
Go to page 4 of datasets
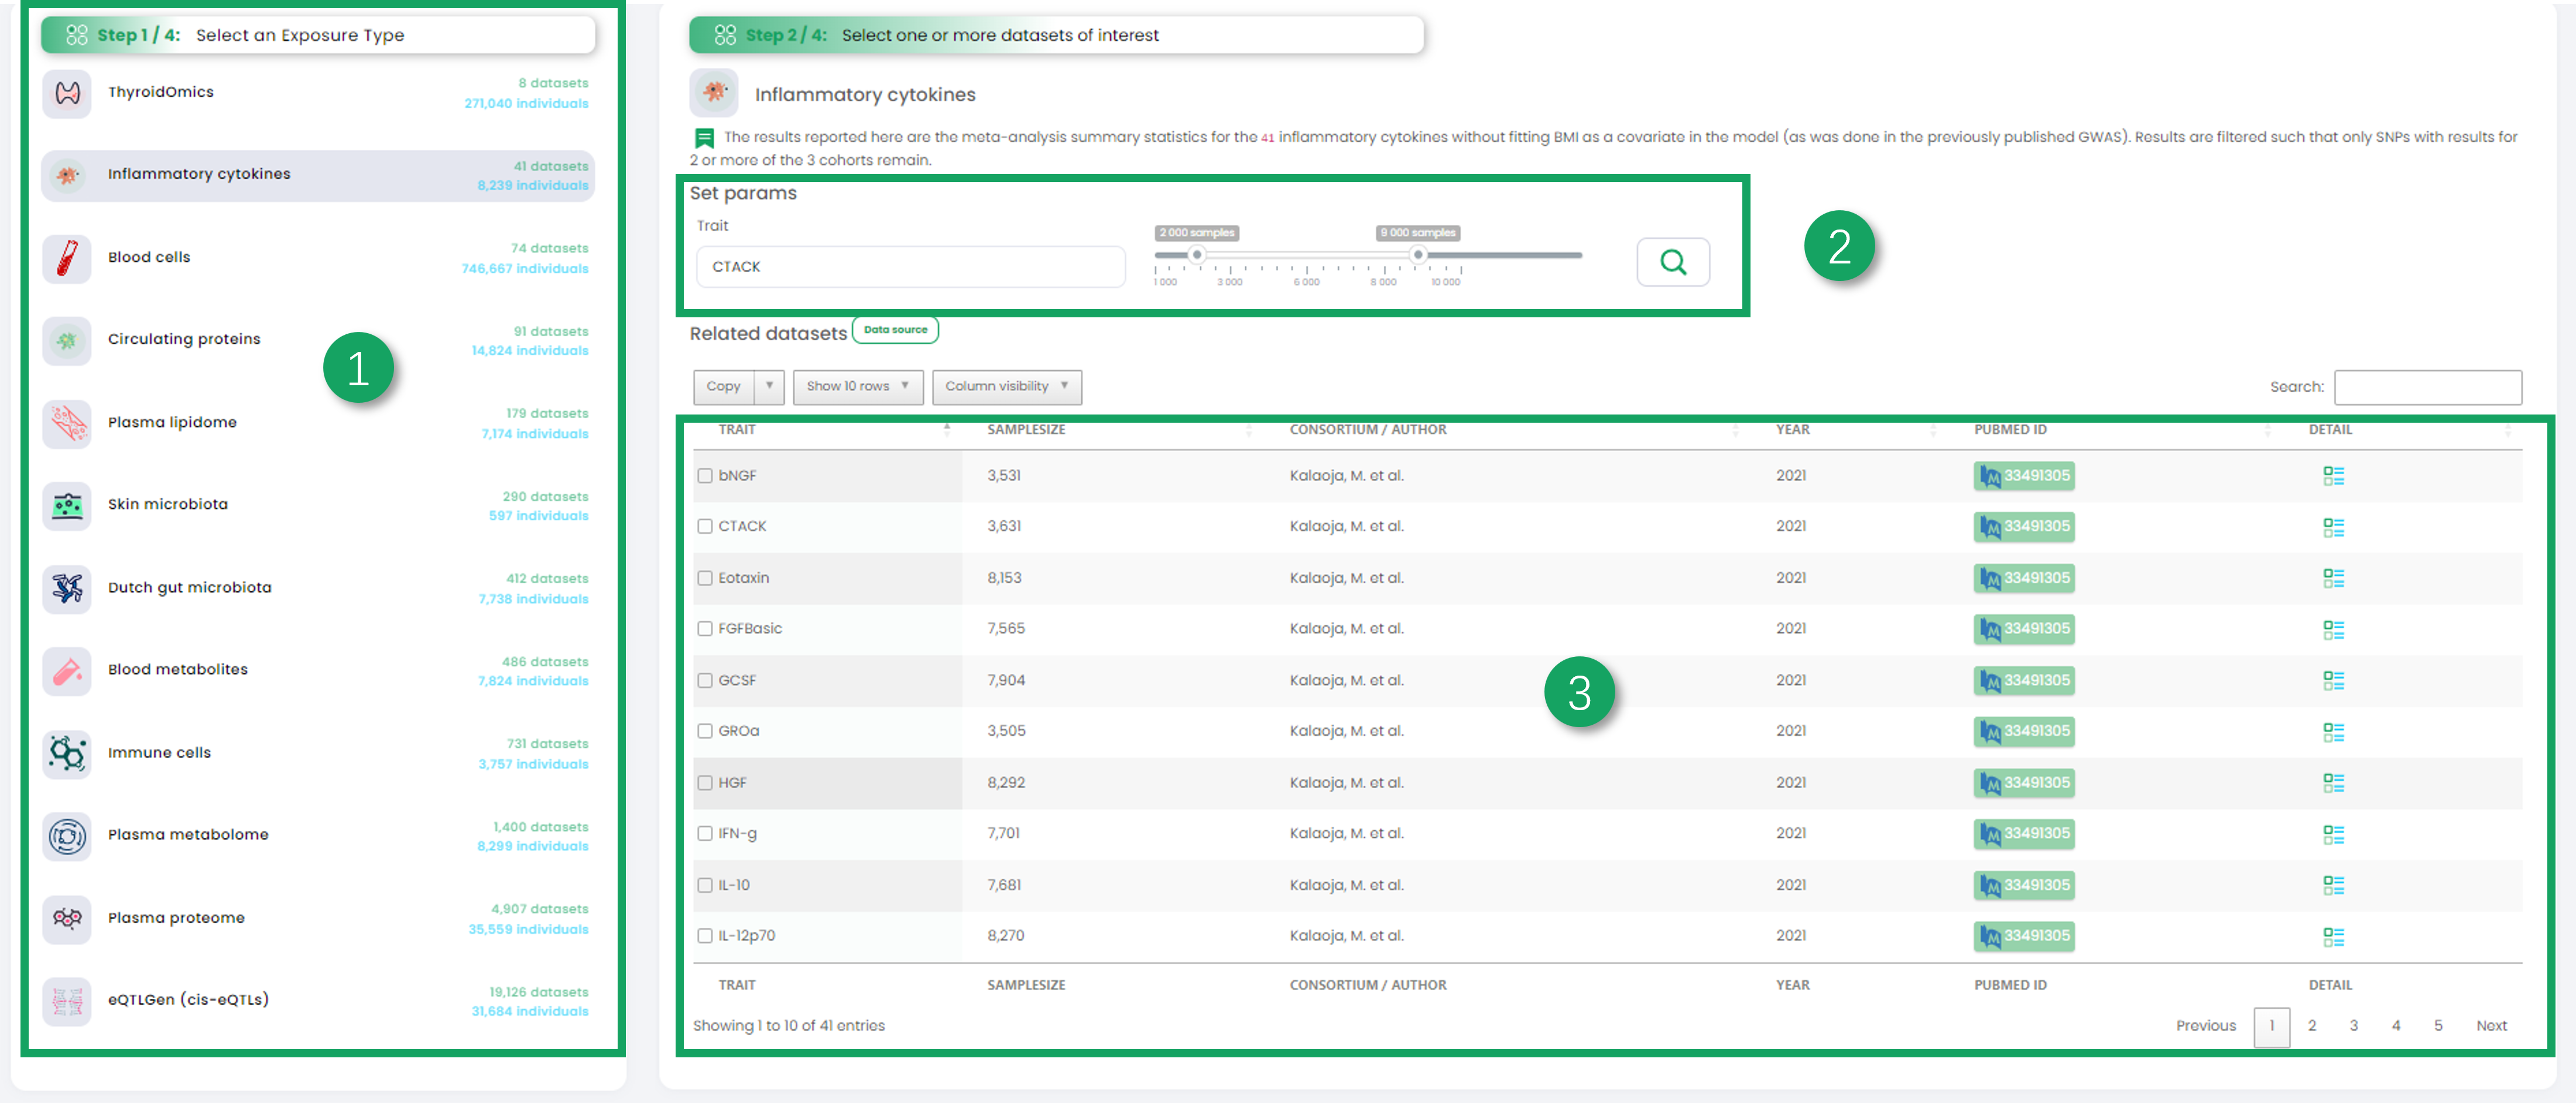[x=2395, y=1026]
